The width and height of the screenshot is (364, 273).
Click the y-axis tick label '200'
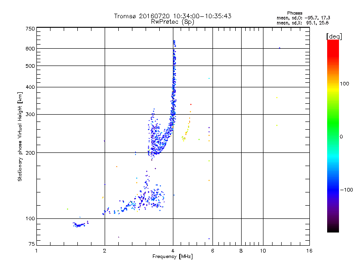click(30, 153)
